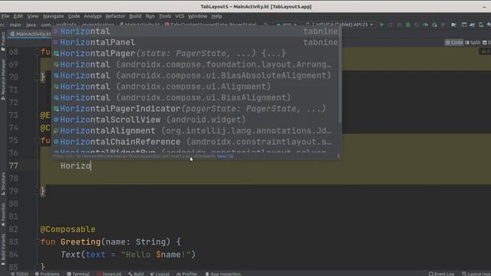Open the File menu

pyautogui.click(x=5, y=16)
